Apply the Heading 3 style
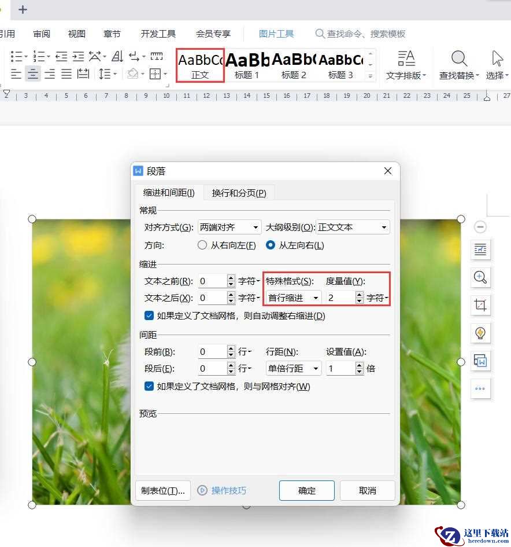The width and height of the screenshot is (511, 547). (340, 65)
